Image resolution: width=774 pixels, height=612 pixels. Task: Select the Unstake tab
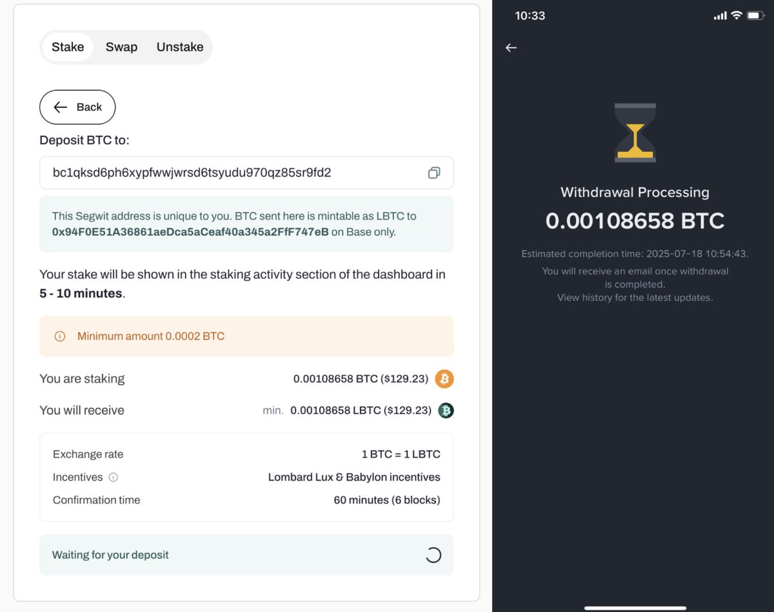(180, 47)
